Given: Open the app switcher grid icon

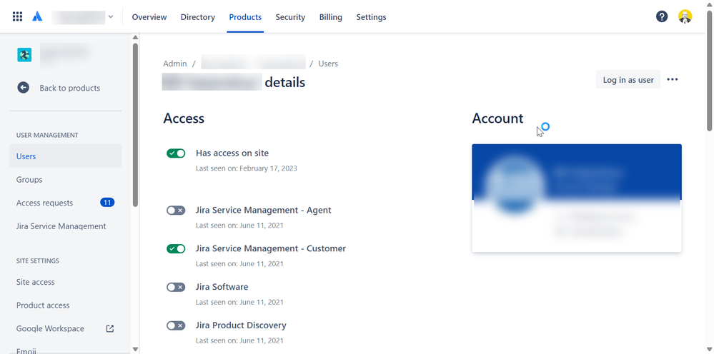Looking at the screenshot, I should (x=17, y=17).
